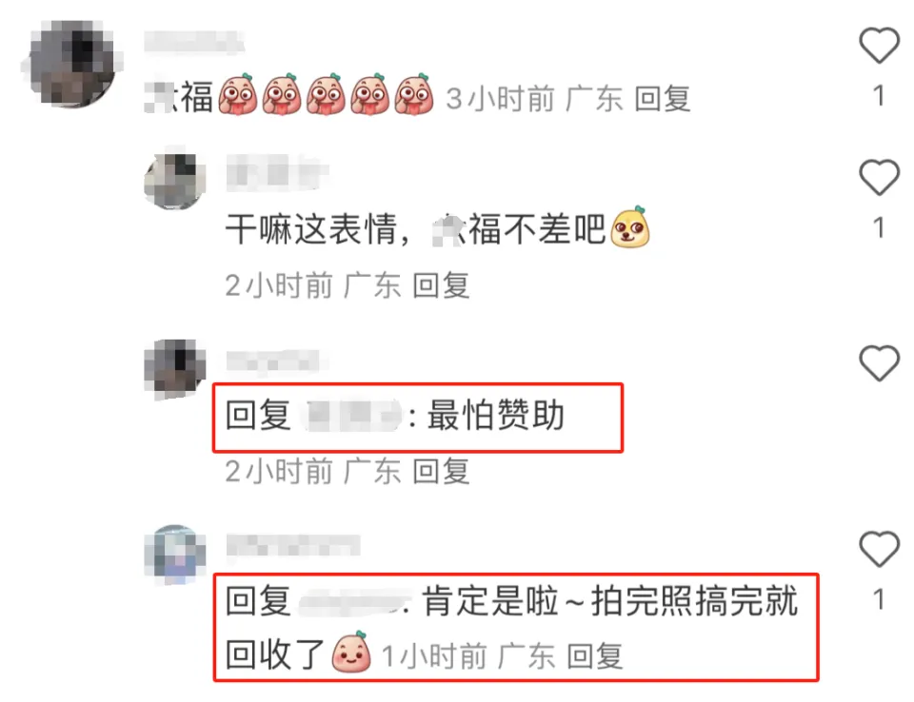Open the top commenter's blurred username
Screen dimensions: 914x702
point(194,42)
